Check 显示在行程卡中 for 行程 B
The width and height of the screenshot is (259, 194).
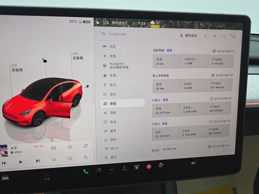211,122
